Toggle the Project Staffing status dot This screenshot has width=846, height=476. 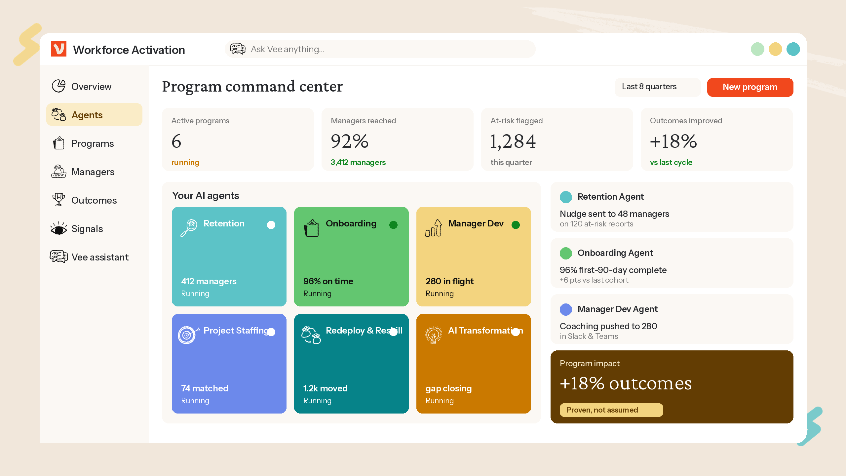pyautogui.click(x=271, y=332)
